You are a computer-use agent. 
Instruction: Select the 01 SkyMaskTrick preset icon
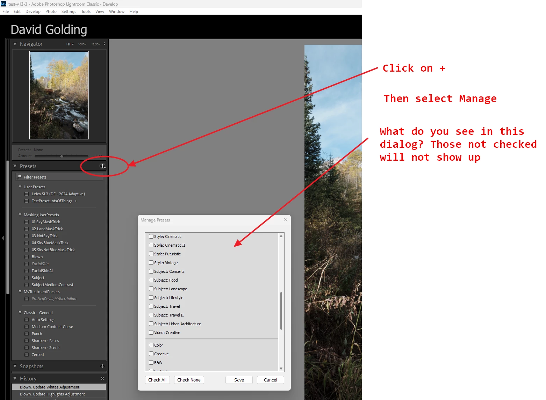(27, 222)
